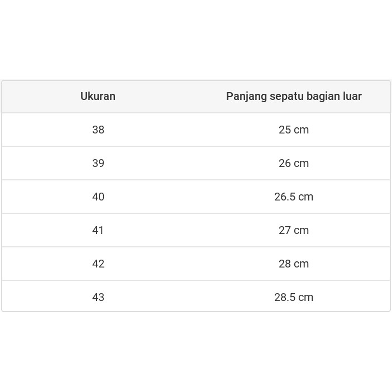Click the 28.5 cm length value
The height and width of the screenshot is (392, 392).
coord(294,297)
